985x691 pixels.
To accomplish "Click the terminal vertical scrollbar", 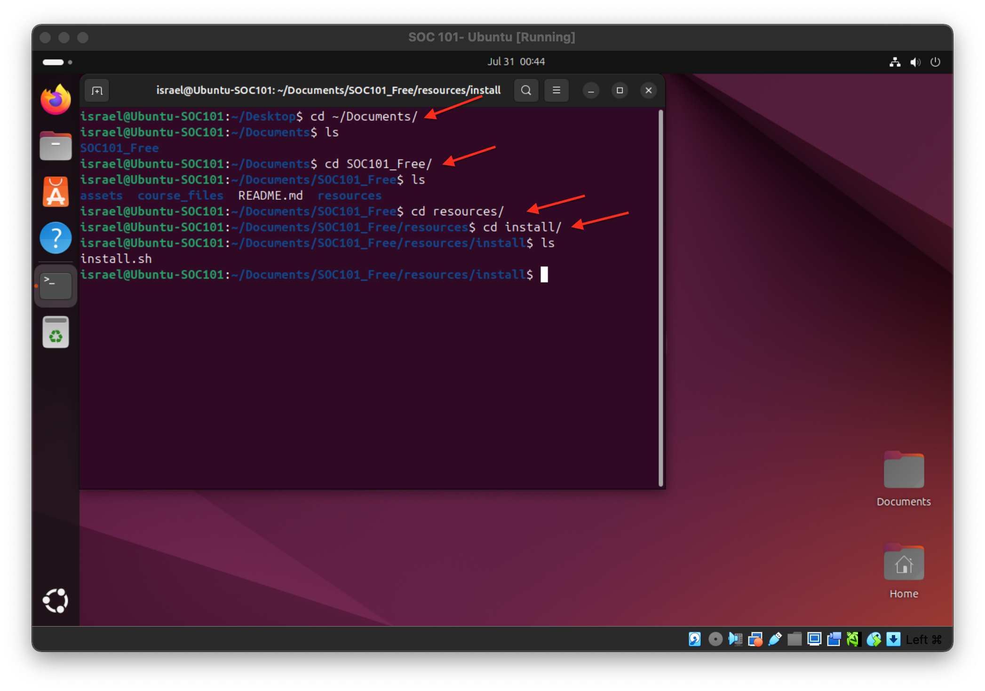I will coord(660,298).
